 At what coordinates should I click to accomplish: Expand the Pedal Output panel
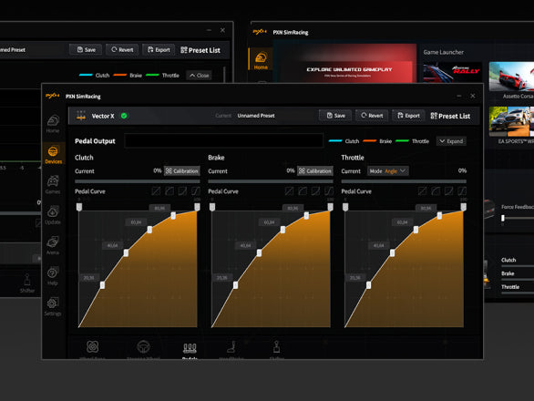(x=451, y=141)
